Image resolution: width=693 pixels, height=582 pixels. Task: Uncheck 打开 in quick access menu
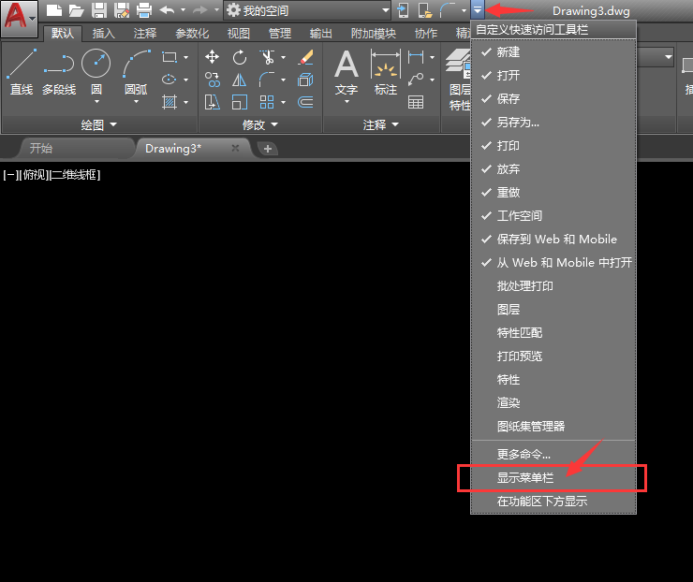(553, 76)
